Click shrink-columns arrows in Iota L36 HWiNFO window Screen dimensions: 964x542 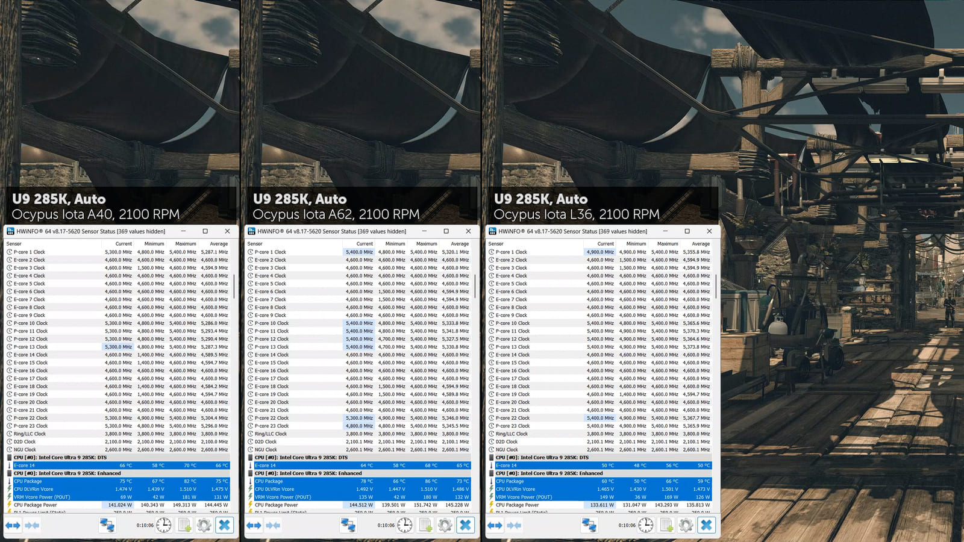click(514, 525)
